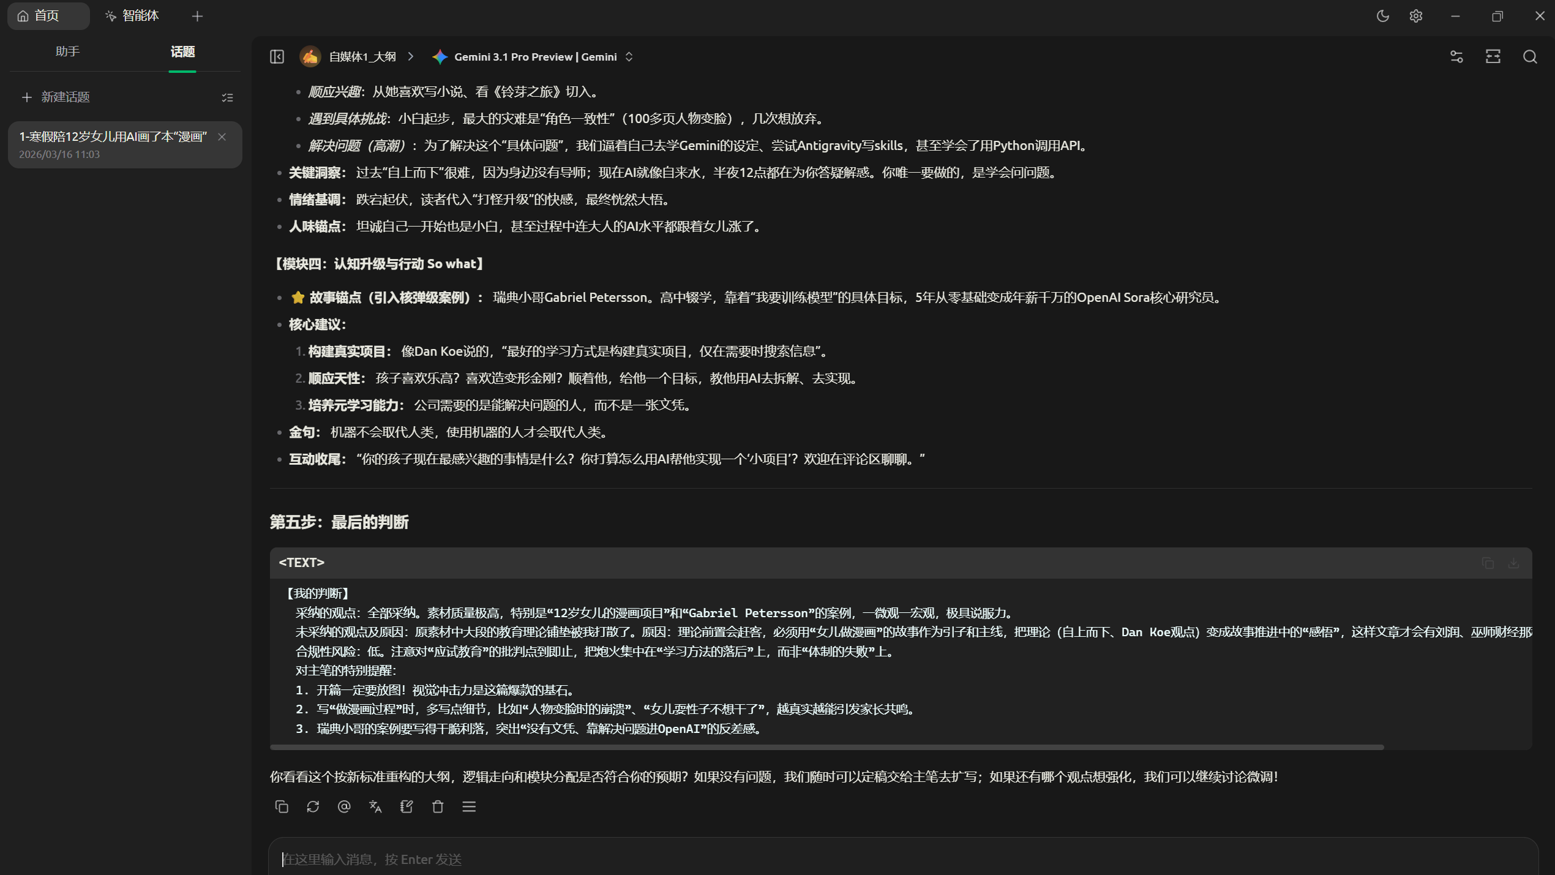Open the conversation settings sliders icon

[x=1456, y=57]
